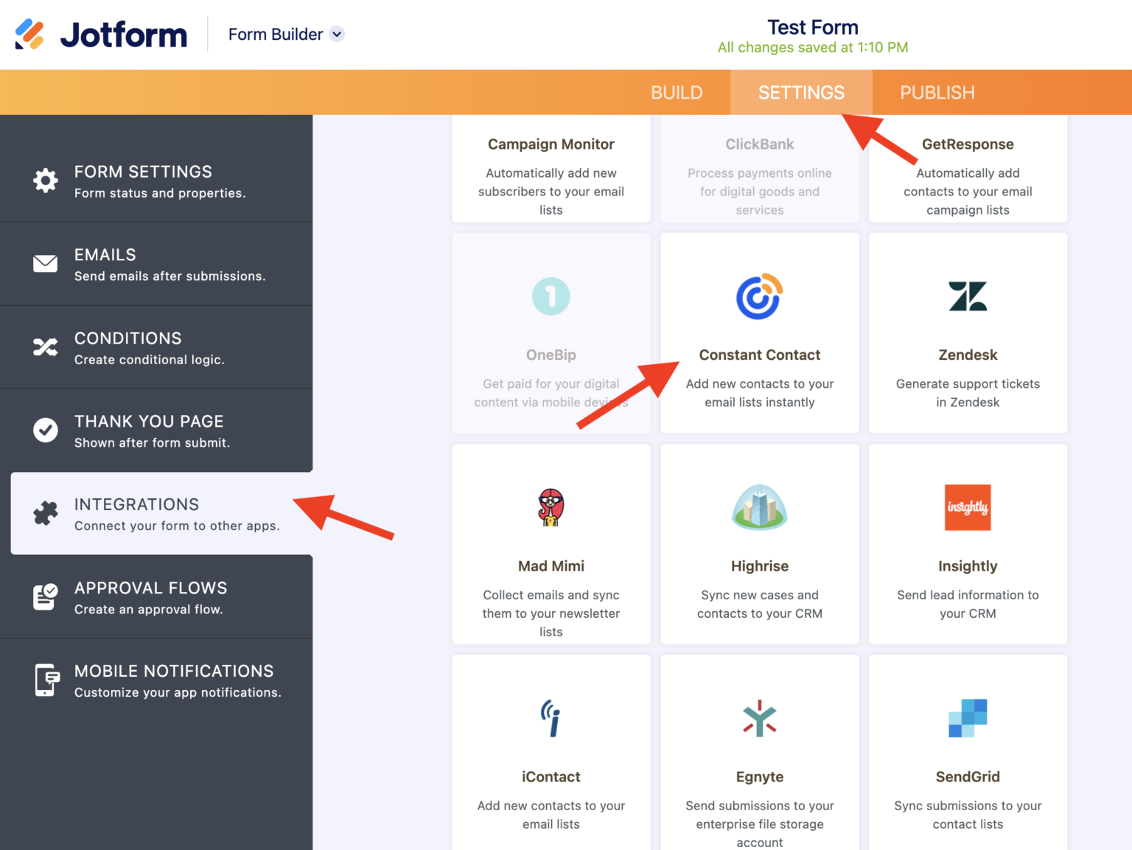Click the Thank You Page checkmark icon
The width and height of the screenshot is (1132, 850).
(x=45, y=431)
